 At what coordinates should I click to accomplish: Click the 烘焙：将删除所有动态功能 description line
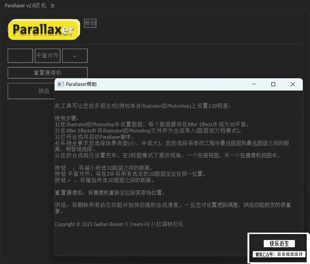pos(173,208)
